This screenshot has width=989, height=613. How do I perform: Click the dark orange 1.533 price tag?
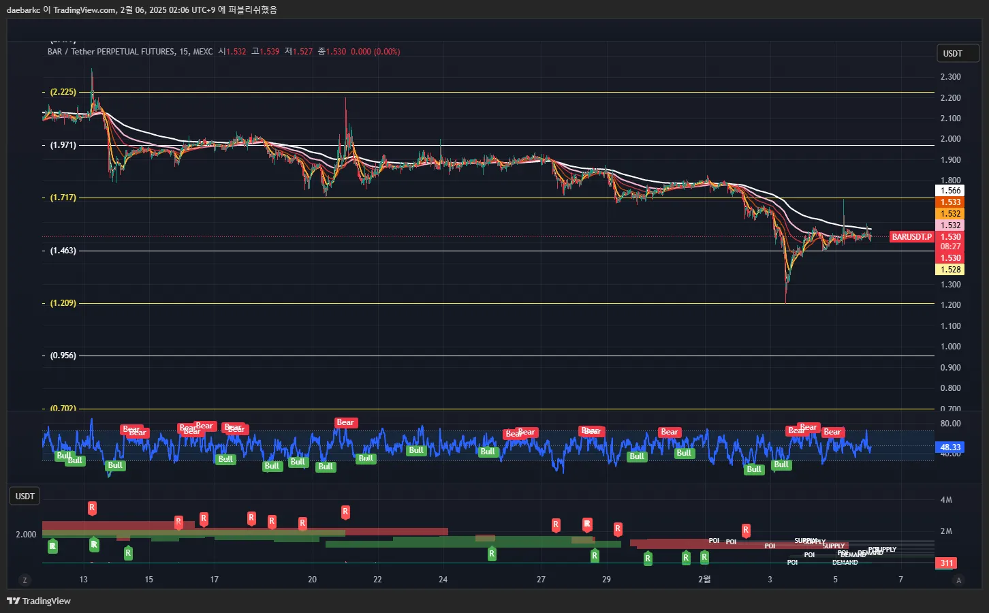tap(950, 202)
